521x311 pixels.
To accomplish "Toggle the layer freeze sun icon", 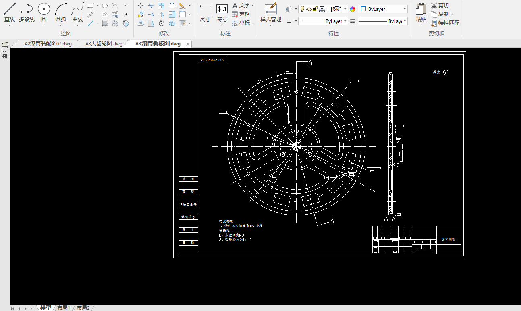I will 309,9.
